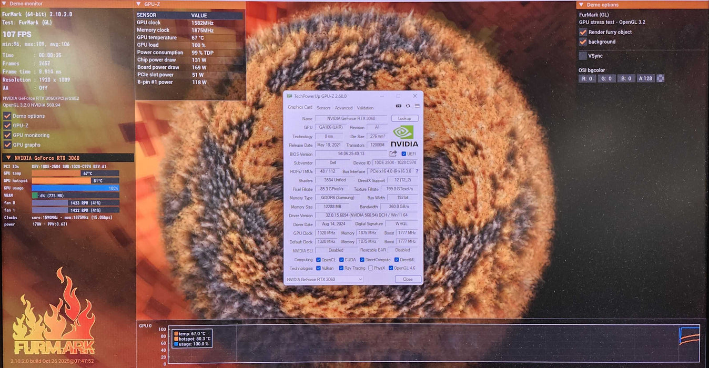Click the GPU-Z refresh icon

click(408, 106)
